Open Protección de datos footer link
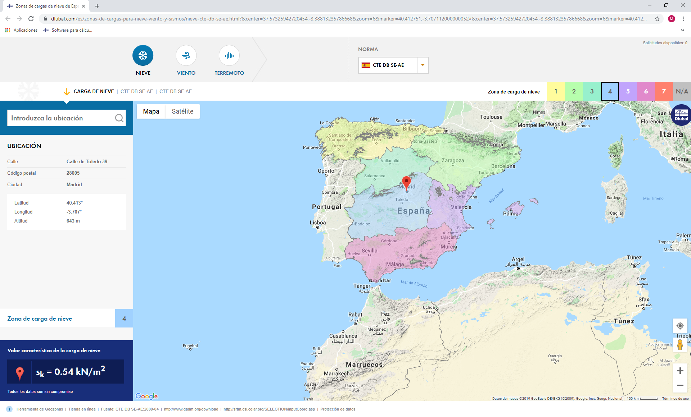 pyautogui.click(x=338, y=409)
